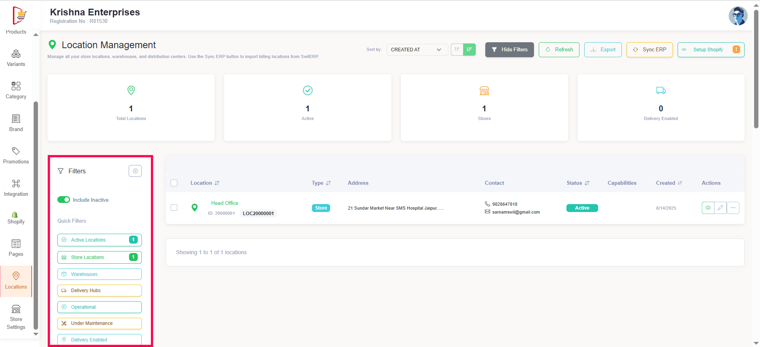This screenshot has height=347, width=760.
Task: Apply the Warehouses quick filter
Action: coord(99,274)
